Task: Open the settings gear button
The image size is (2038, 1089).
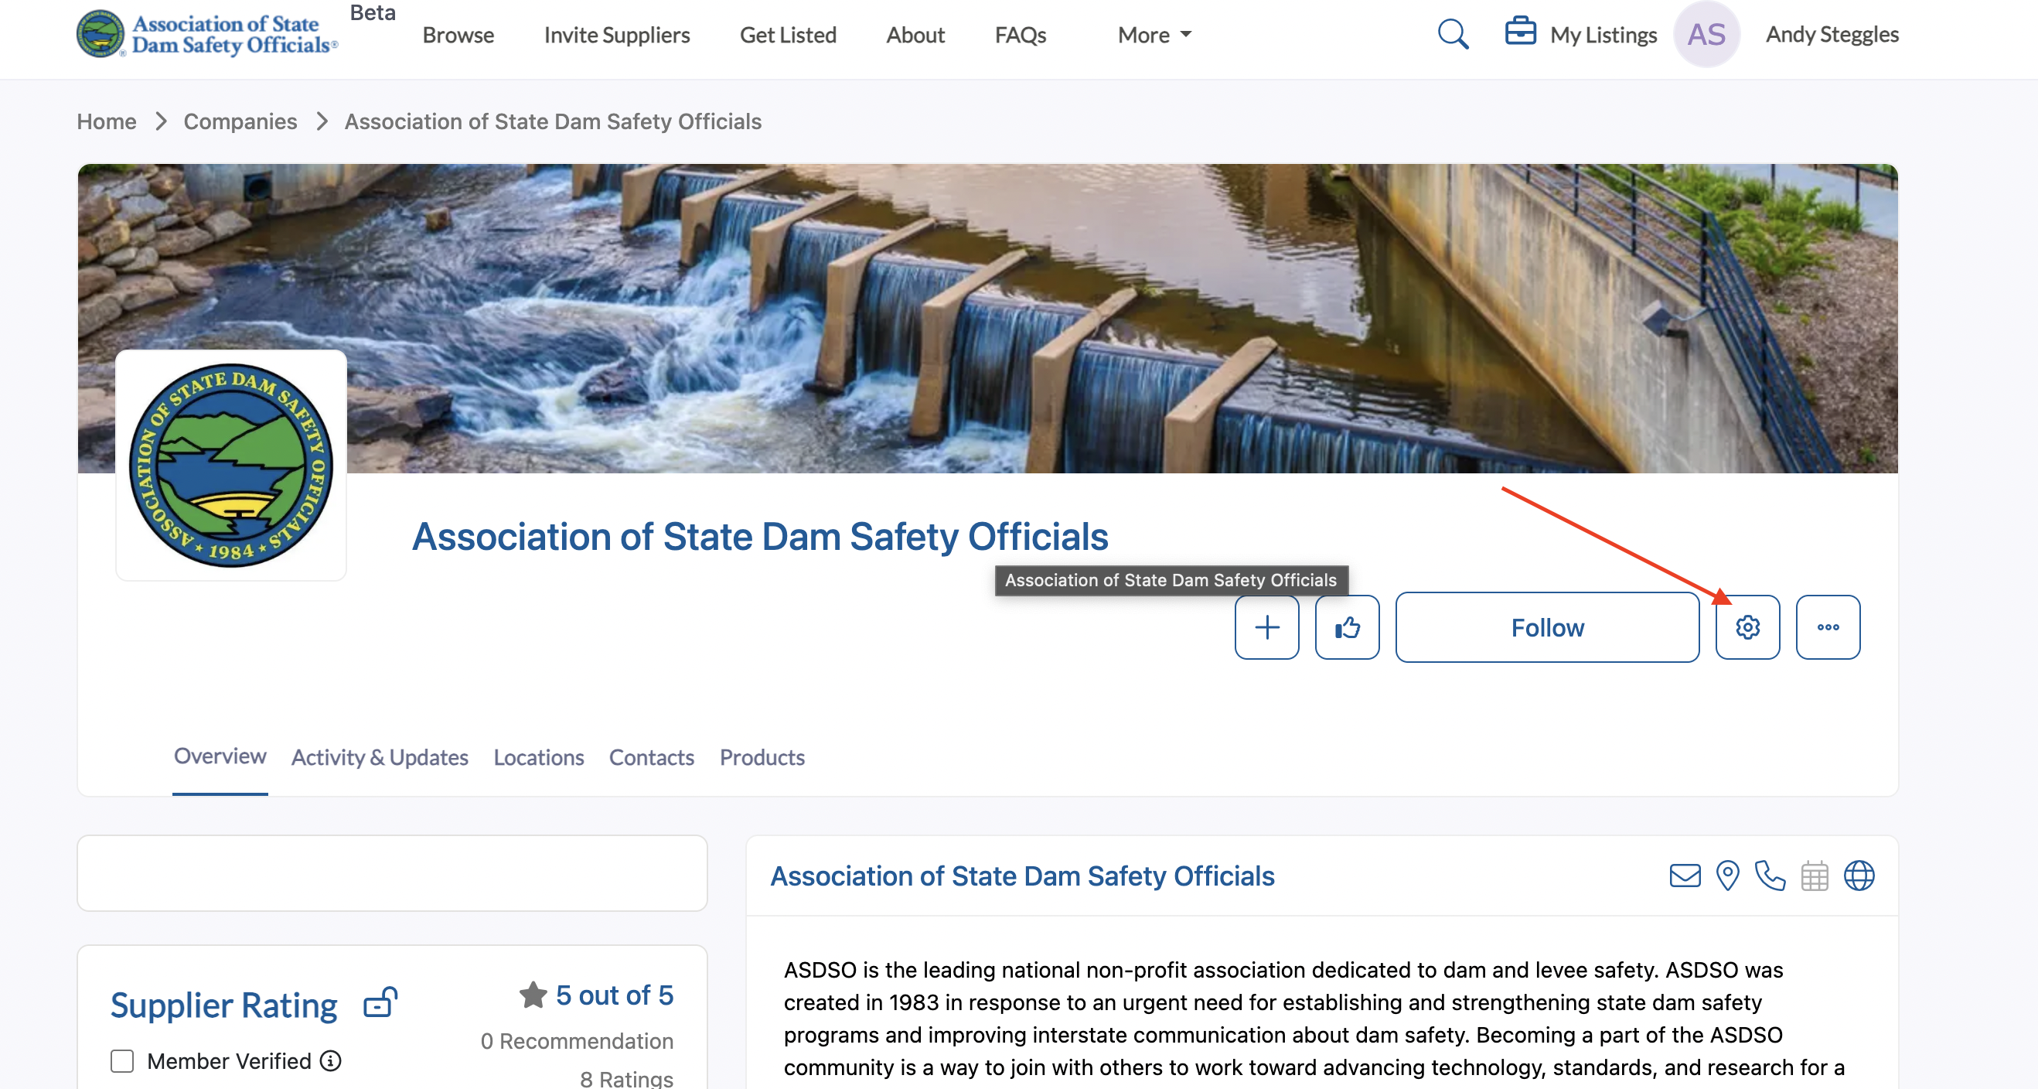Action: pyautogui.click(x=1747, y=626)
